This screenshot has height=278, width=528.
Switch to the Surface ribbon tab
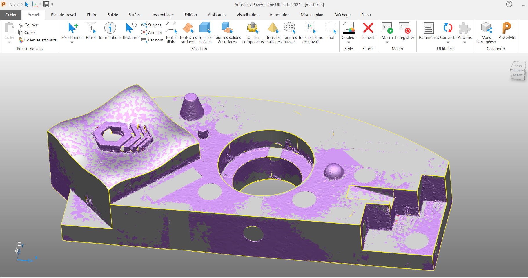135,15
